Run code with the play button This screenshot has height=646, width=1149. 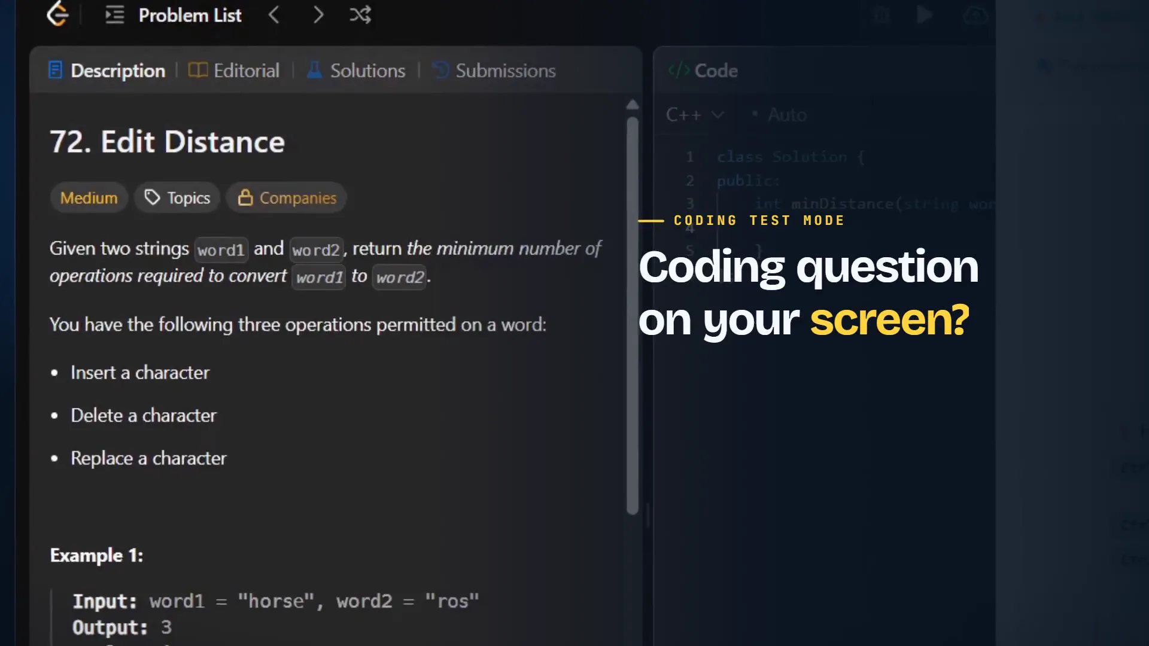(925, 15)
